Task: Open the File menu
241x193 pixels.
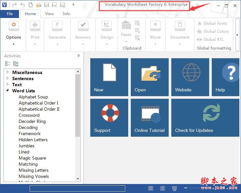Action: (x=10, y=14)
